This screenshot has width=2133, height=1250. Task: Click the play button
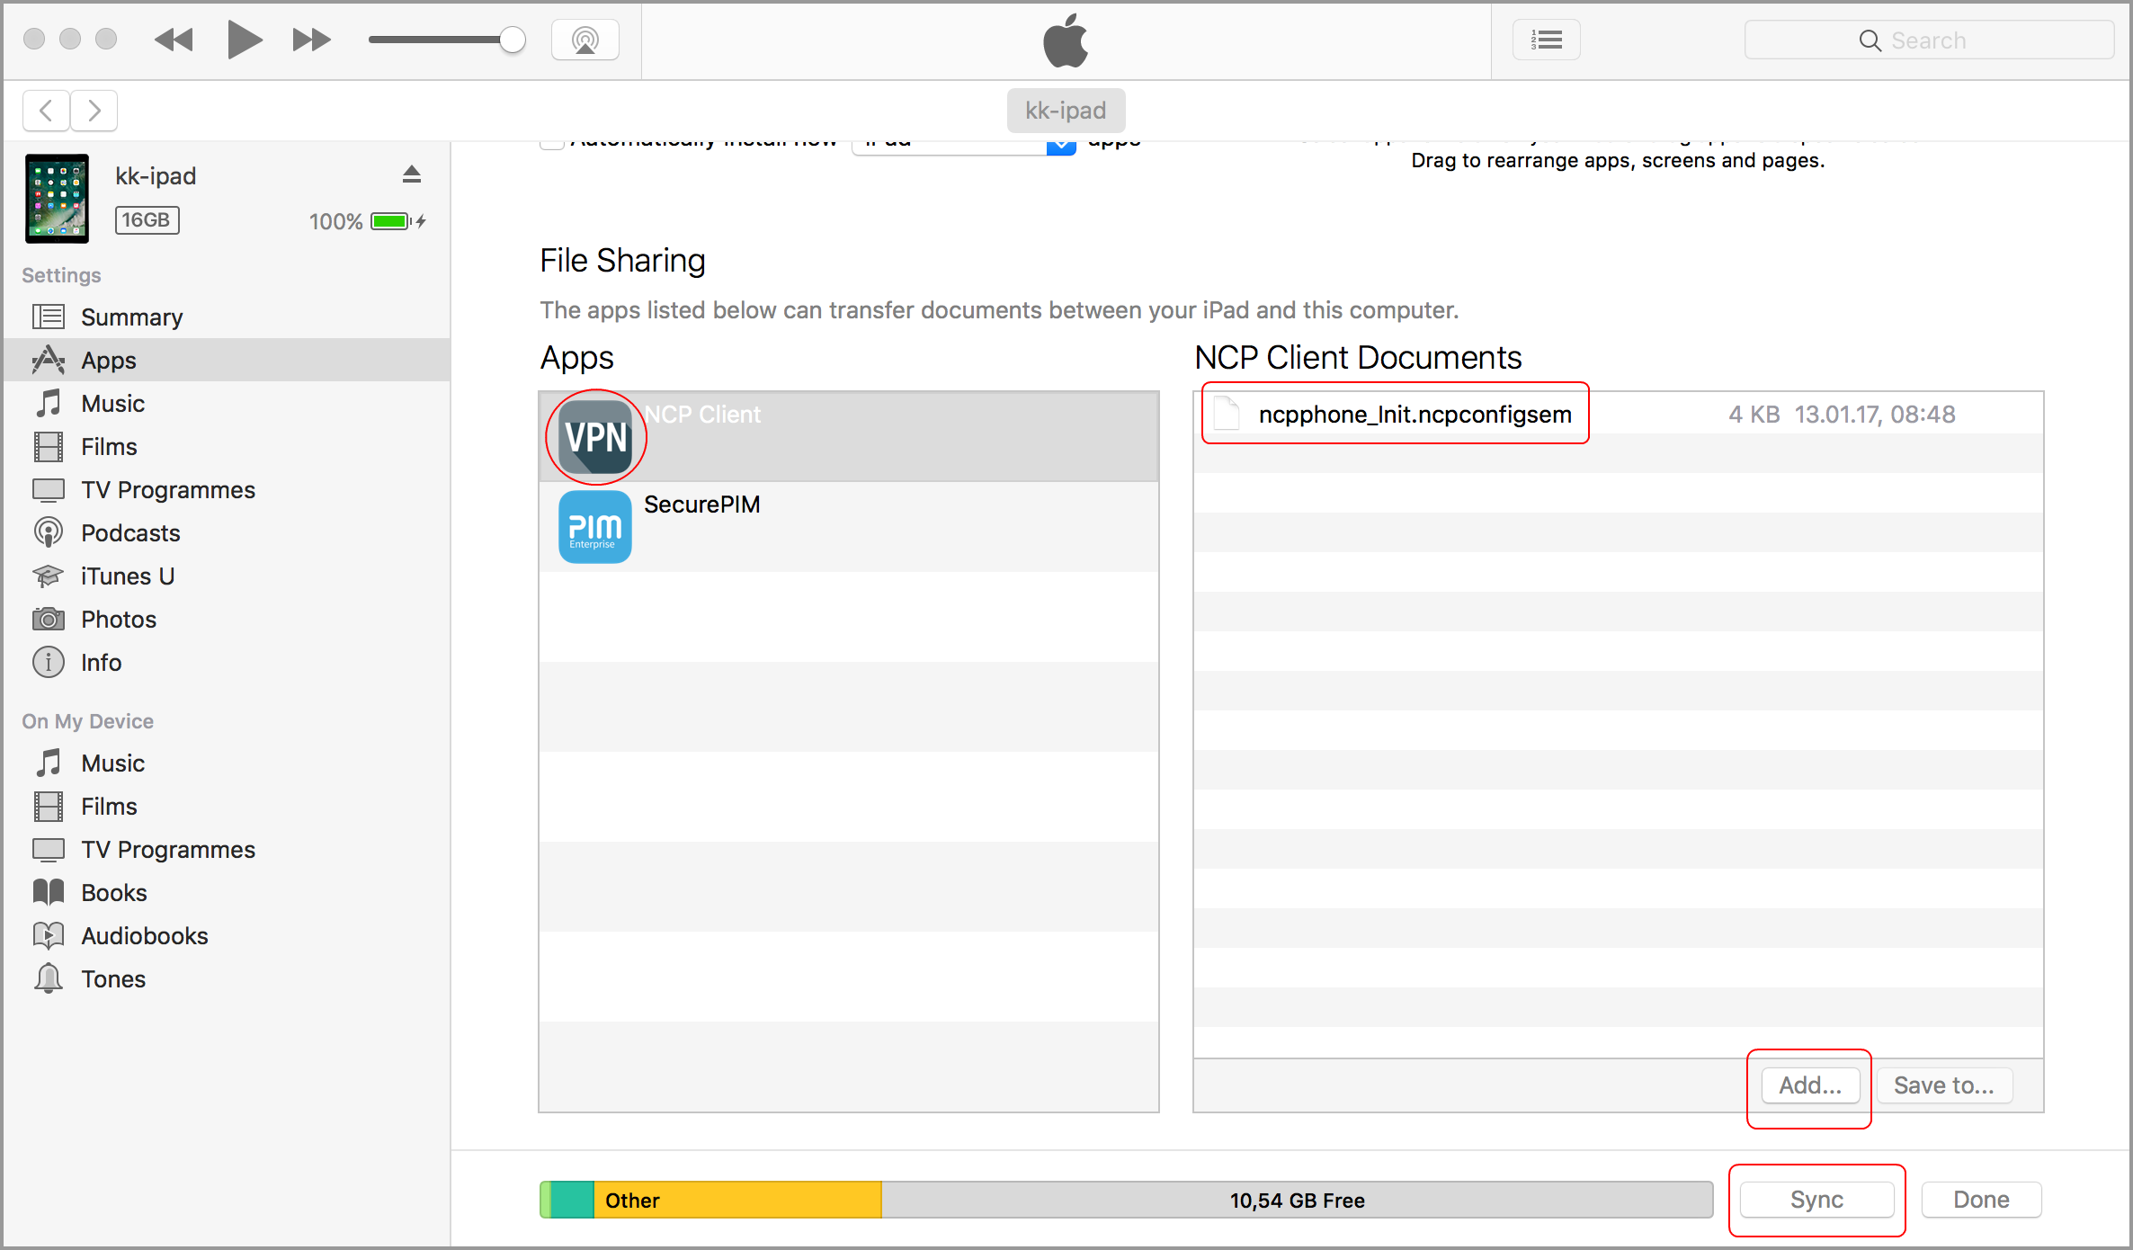[x=244, y=40]
